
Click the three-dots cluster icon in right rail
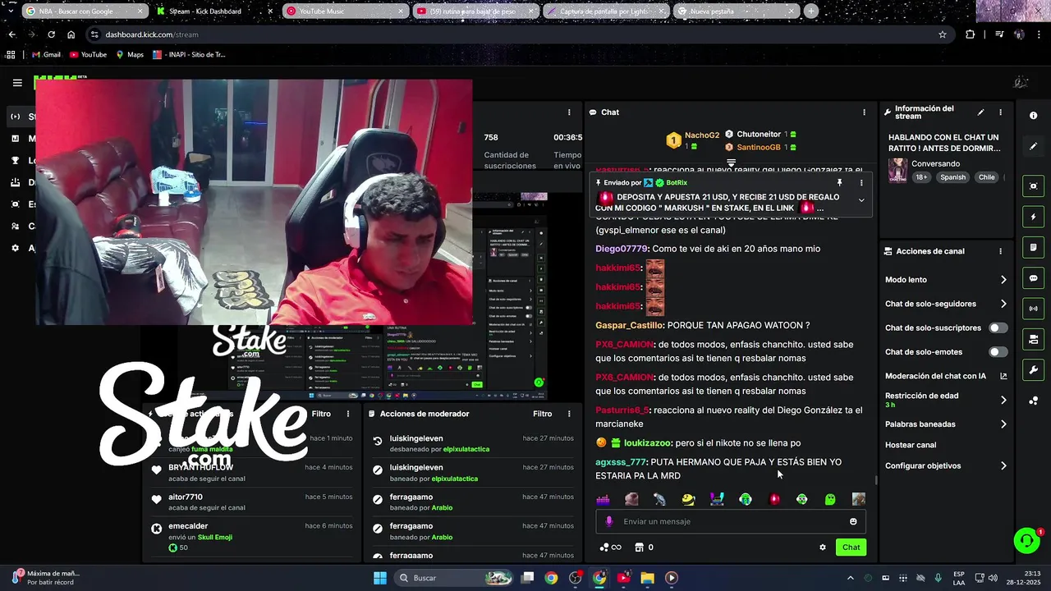1033,401
